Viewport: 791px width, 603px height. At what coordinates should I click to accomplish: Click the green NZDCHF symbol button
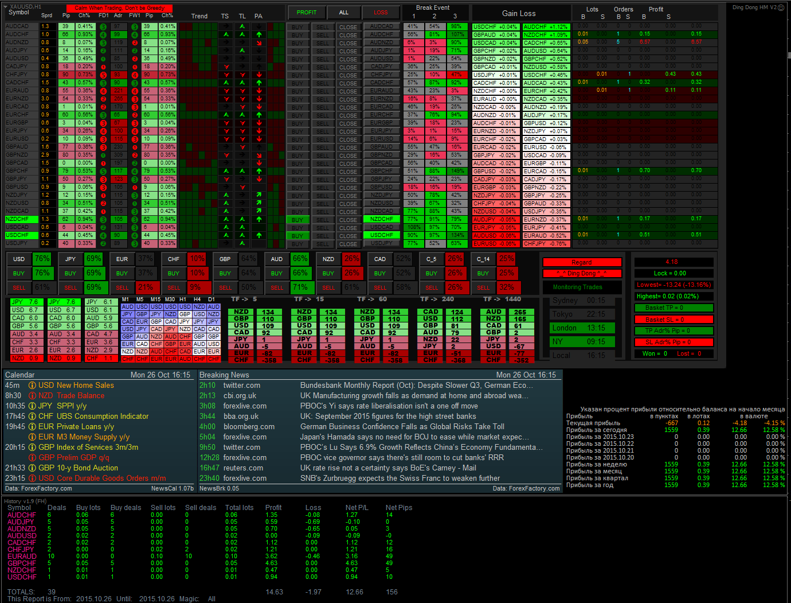(x=382, y=219)
